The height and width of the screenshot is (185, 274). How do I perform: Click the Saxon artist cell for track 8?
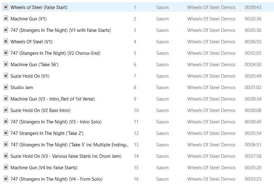coord(162,88)
